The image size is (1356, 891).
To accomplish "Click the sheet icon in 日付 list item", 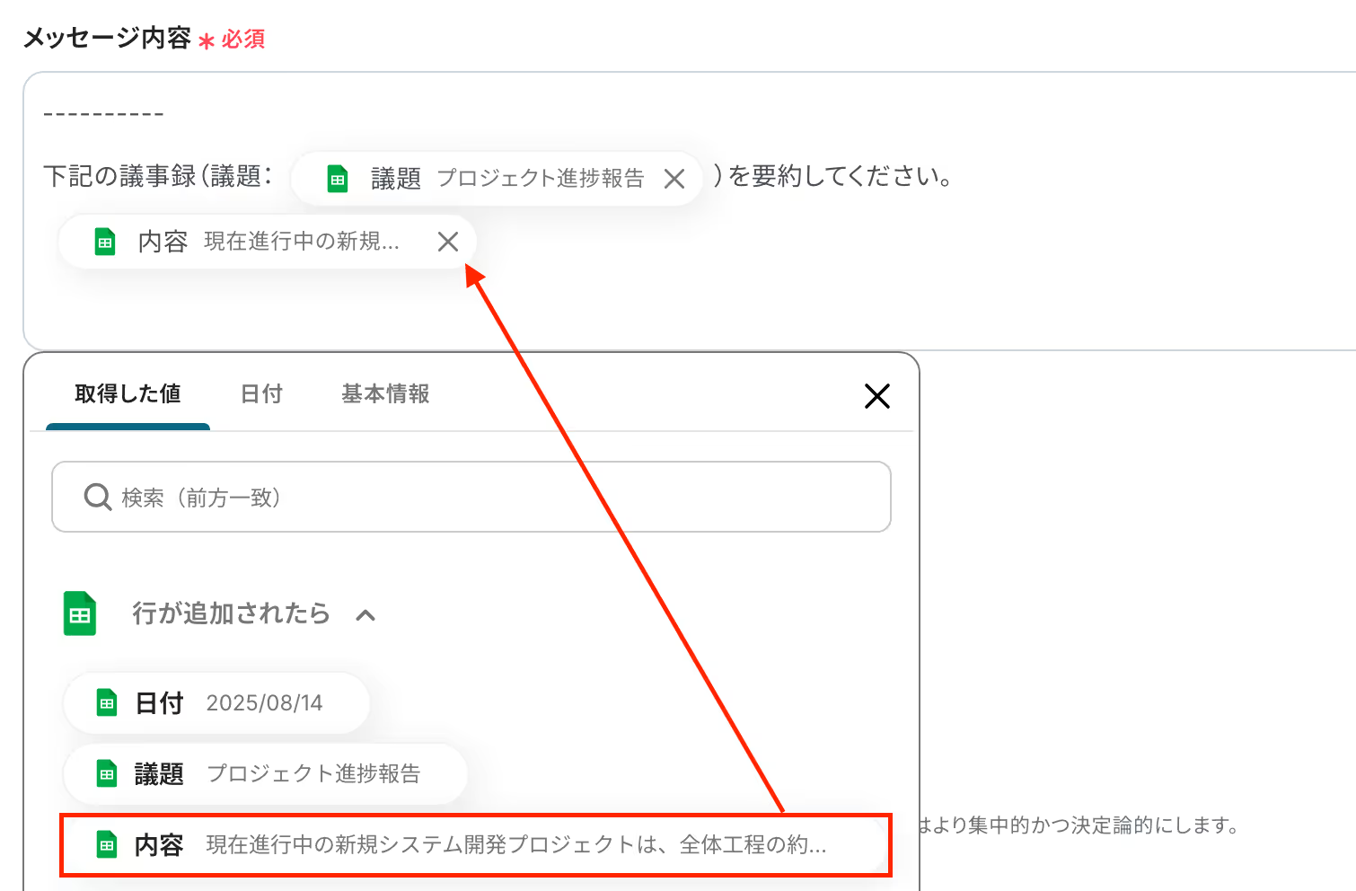I will [107, 703].
